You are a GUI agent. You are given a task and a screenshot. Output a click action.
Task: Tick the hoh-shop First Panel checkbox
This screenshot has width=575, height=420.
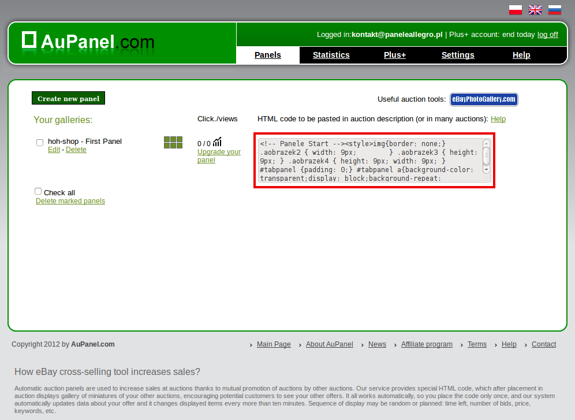pos(40,143)
